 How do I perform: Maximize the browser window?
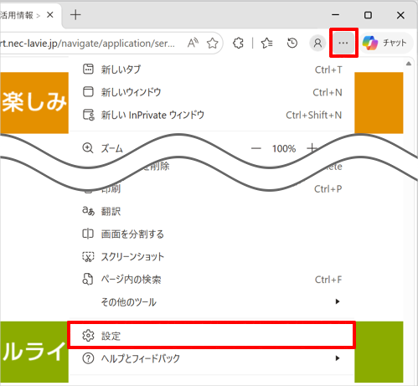tap(368, 15)
